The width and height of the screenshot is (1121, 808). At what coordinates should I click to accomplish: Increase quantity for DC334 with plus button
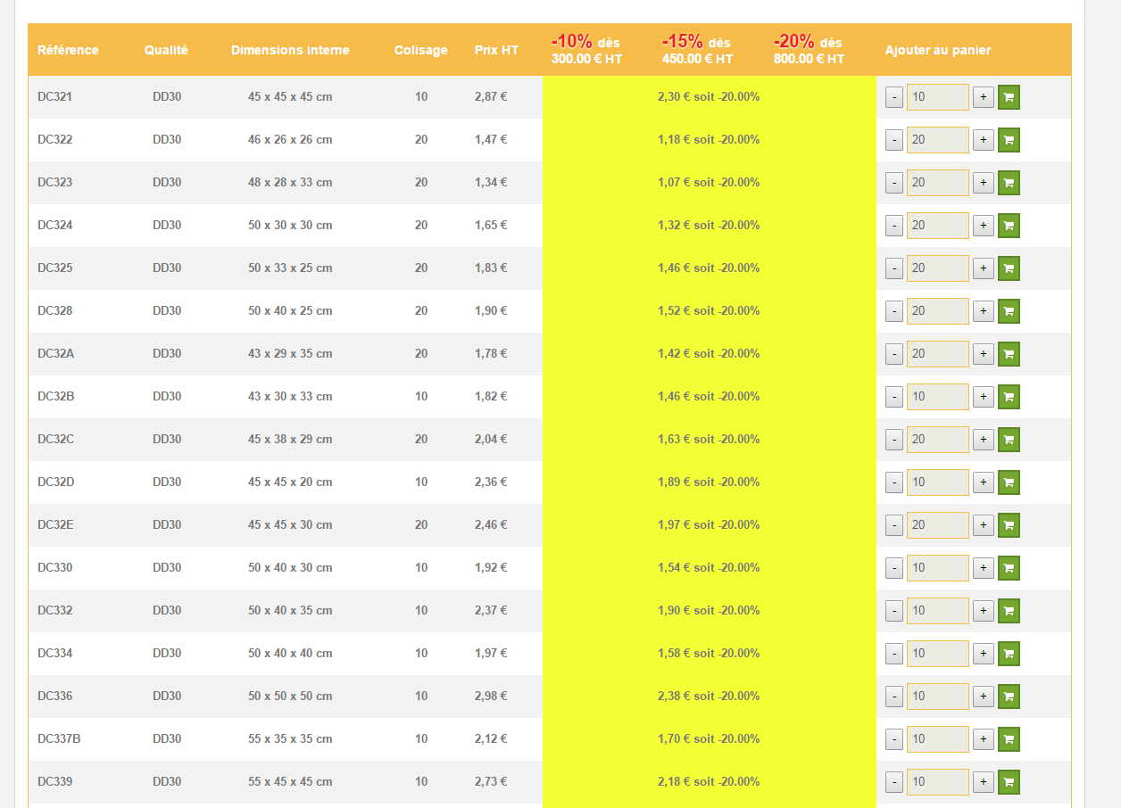pos(983,654)
